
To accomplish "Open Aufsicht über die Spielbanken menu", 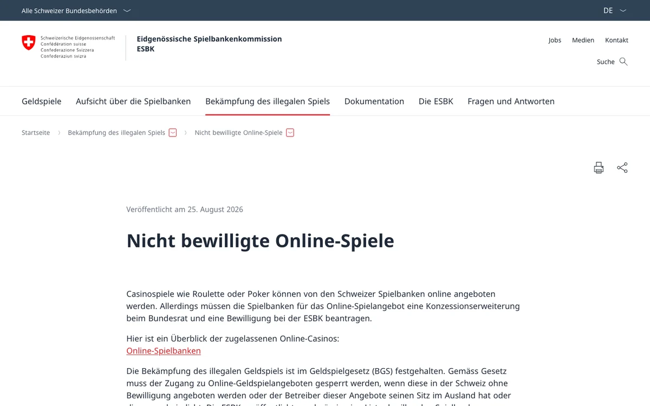I will click(x=133, y=101).
